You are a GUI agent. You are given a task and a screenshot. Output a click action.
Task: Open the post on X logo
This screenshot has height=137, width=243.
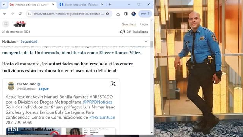(114, 84)
